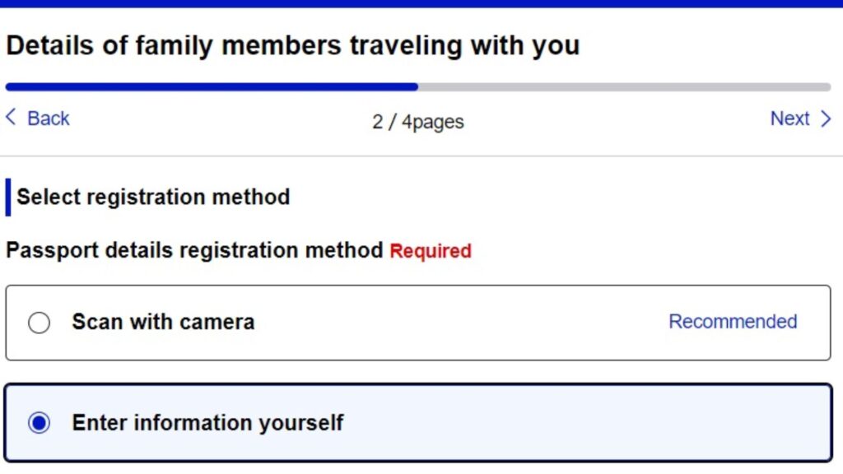The width and height of the screenshot is (843, 474).
Task: Click the left-pointing Back chevron icon
Action: [x=11, y=118]
